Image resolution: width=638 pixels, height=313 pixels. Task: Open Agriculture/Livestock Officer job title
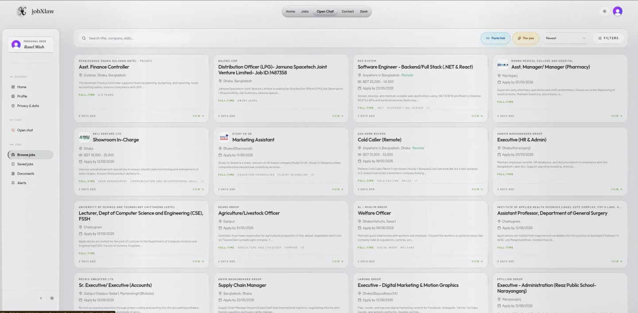point(249,213)
